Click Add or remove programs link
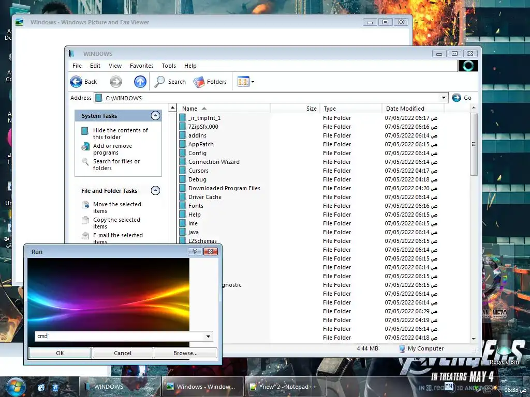Screen dimensions: 530x397 click(x=112, y=149)
